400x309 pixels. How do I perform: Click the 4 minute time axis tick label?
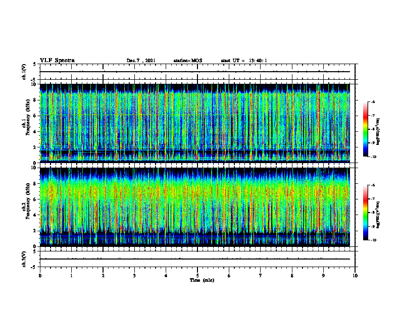[166, 276]
